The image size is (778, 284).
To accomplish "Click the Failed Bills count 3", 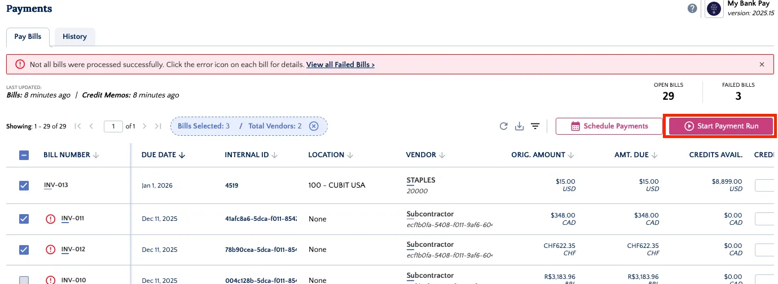I will point(738,96).
